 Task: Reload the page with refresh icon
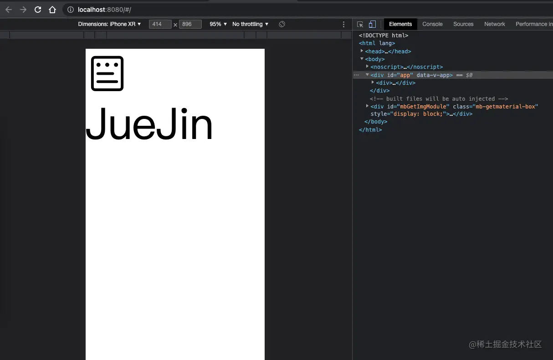38,10
